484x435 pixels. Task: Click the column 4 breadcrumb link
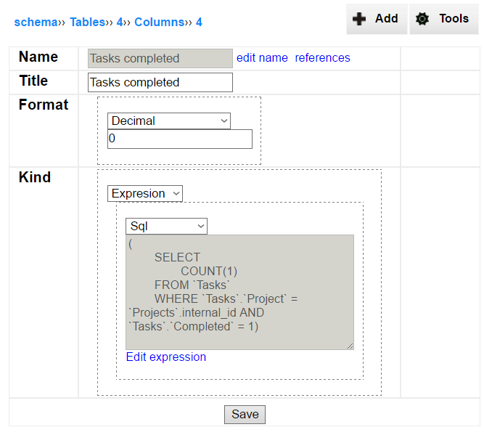coord(199,23)
